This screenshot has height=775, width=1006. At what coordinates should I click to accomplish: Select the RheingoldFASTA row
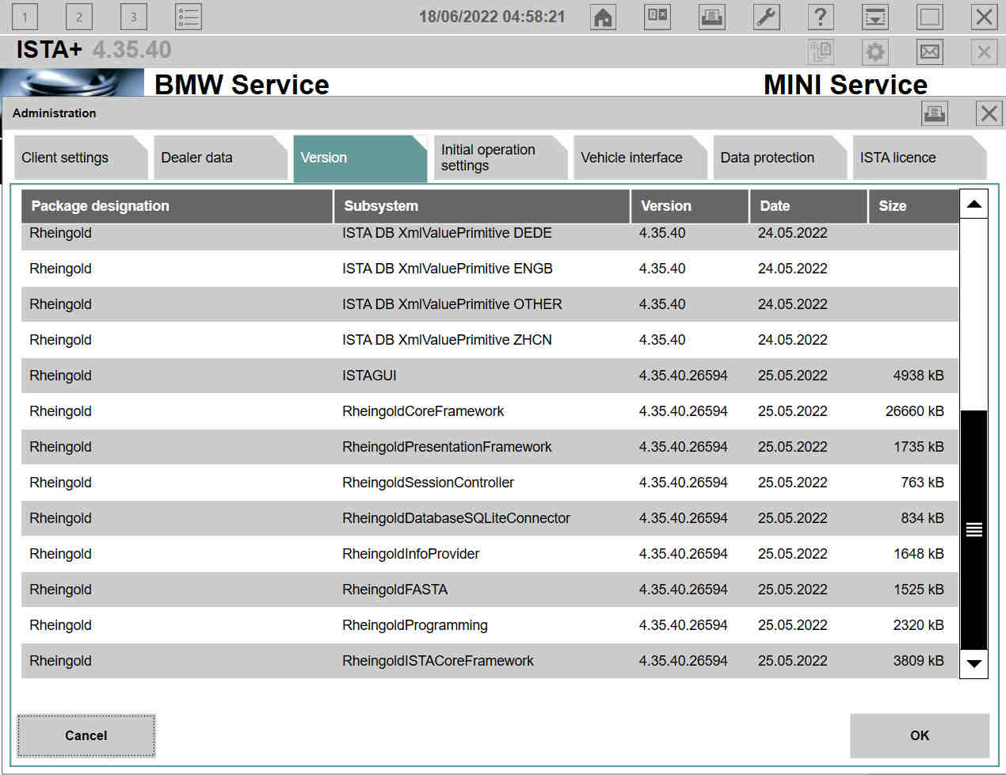click(x=490, y=590)
